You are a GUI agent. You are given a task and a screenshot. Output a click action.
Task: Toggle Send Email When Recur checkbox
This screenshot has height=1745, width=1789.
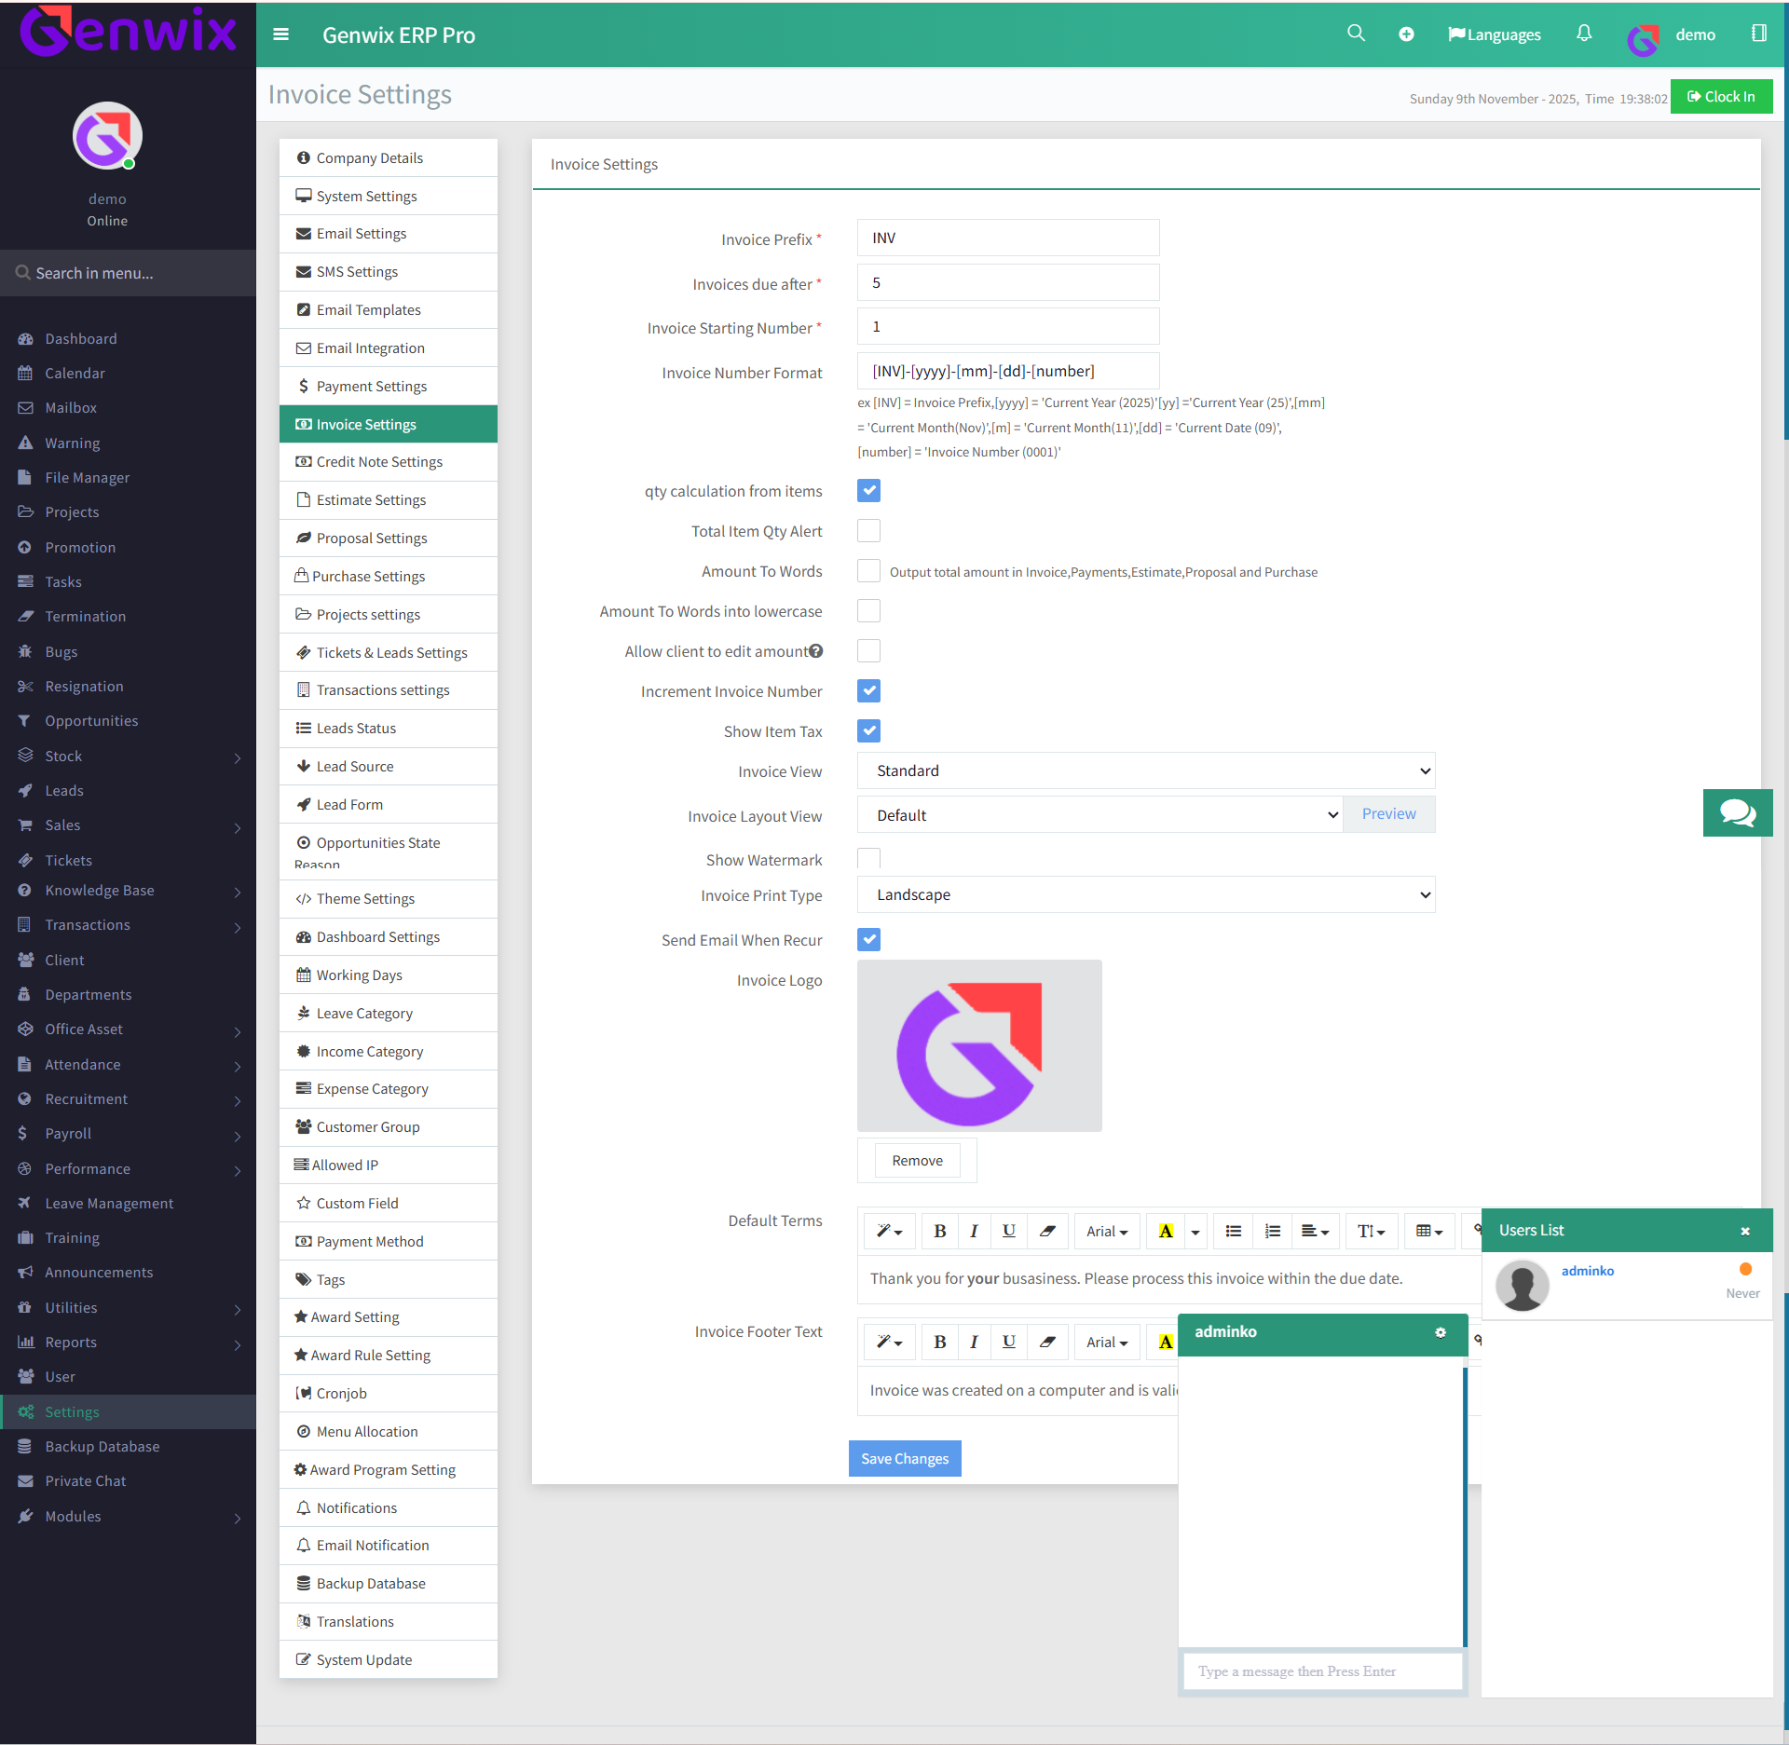(x=868, y=939)
